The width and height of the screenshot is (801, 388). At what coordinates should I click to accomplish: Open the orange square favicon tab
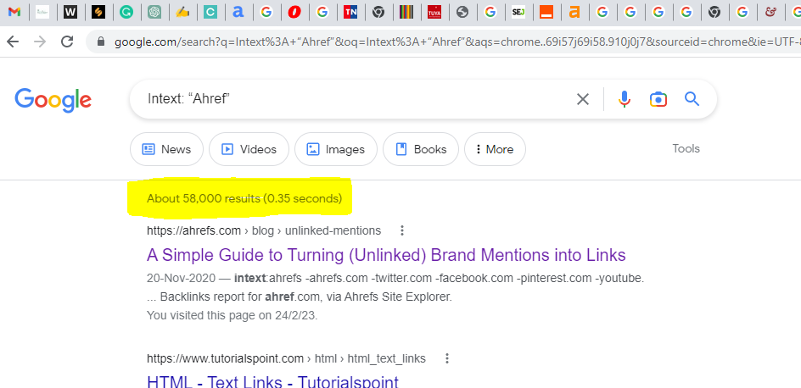pos(546,12)
